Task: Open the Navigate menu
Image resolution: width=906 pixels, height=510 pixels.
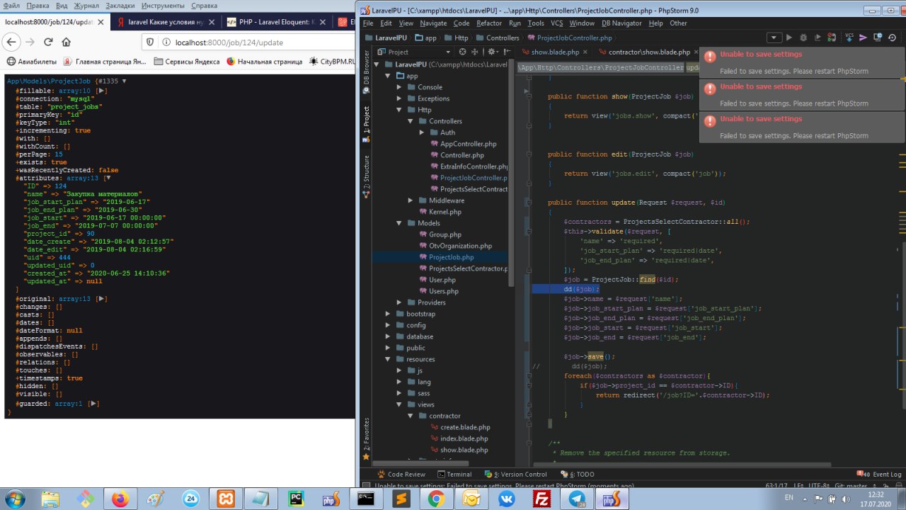Action: click(433, 23)
